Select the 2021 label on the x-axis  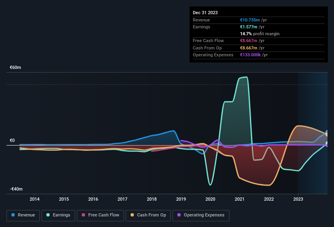click(240, 199)
